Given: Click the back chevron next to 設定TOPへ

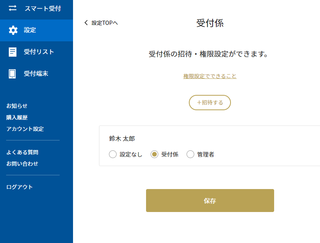Looking at the screenshot, I should [x=86, y=23].
